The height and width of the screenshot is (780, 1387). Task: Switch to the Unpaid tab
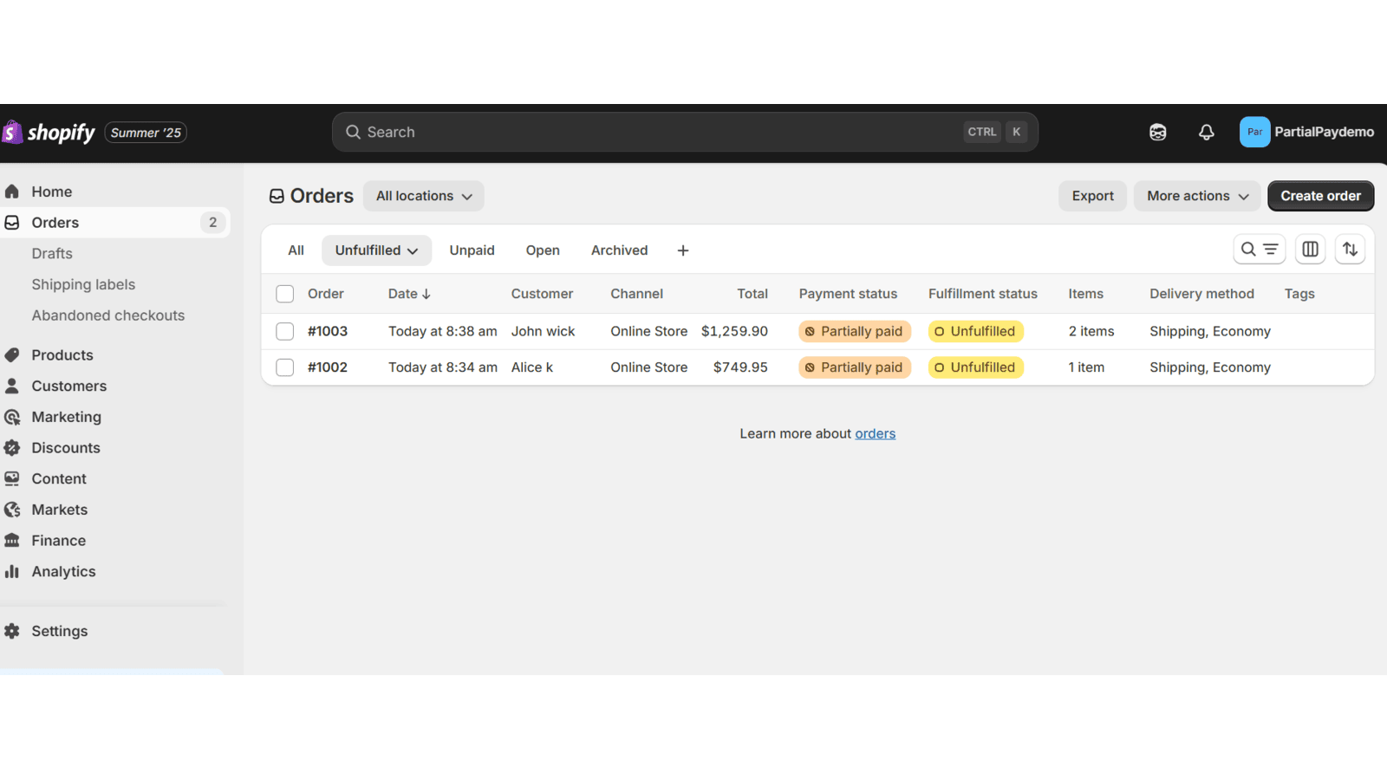[472, 250]
